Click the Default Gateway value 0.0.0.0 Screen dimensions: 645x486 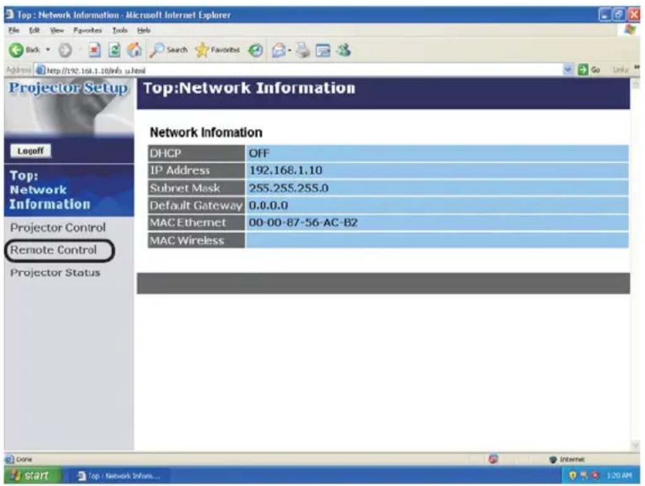(268, 205)
